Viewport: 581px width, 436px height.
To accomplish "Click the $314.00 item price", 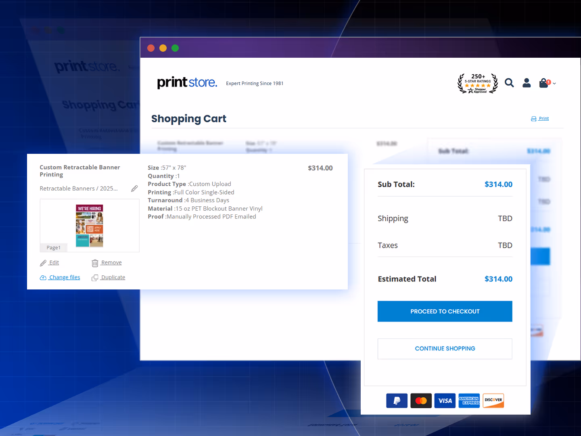I will (320, 168).
